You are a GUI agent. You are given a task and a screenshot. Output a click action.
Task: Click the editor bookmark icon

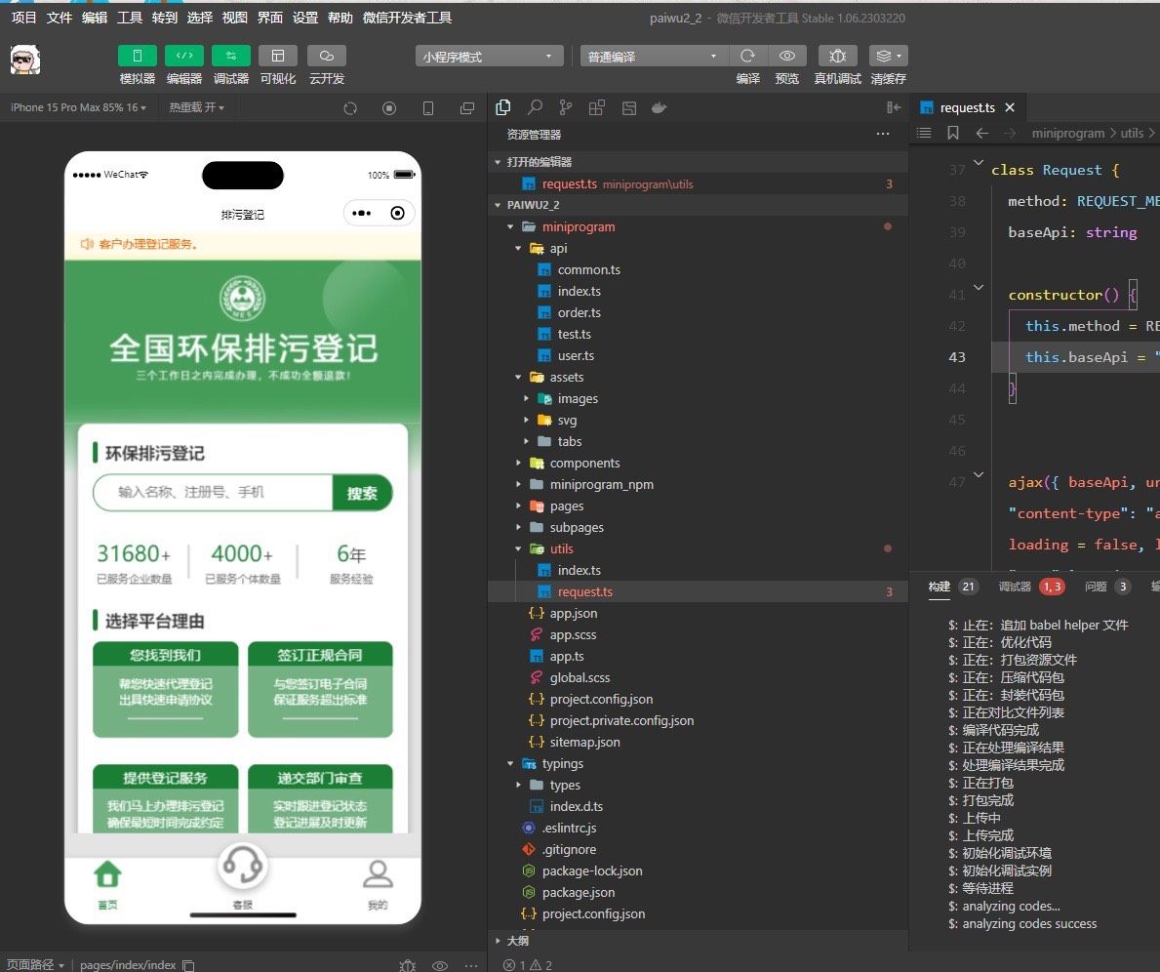point(953,133)
